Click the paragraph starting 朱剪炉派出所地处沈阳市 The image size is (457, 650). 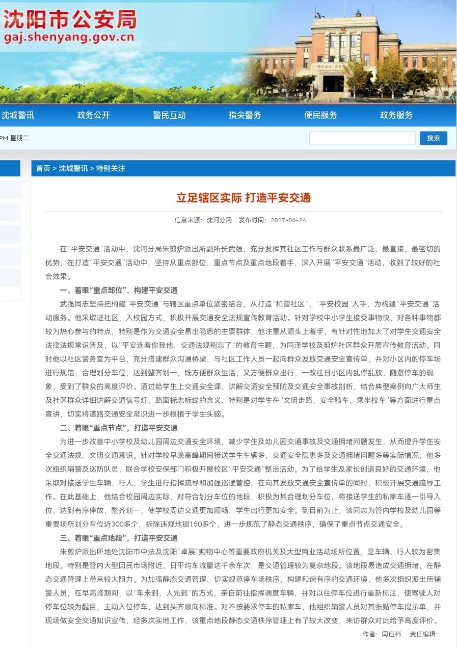[x=244, y=586]
